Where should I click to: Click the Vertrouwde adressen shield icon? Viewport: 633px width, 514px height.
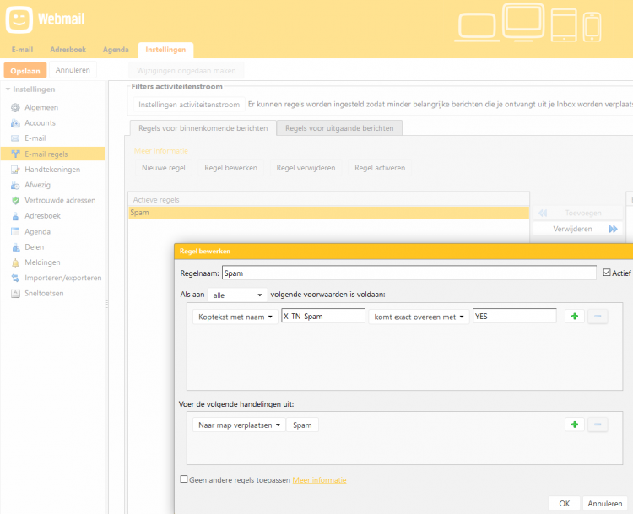tap(15, 201)
